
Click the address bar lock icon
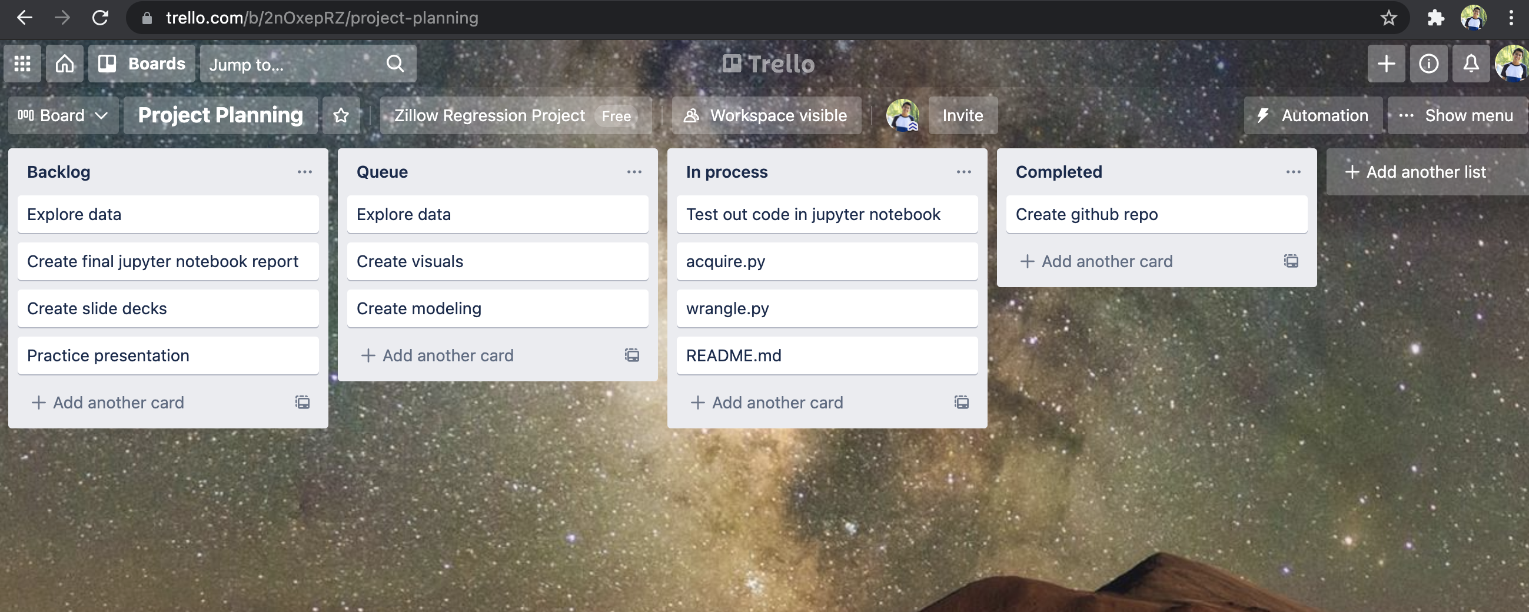pyautogui.click(x=147, y=18)
